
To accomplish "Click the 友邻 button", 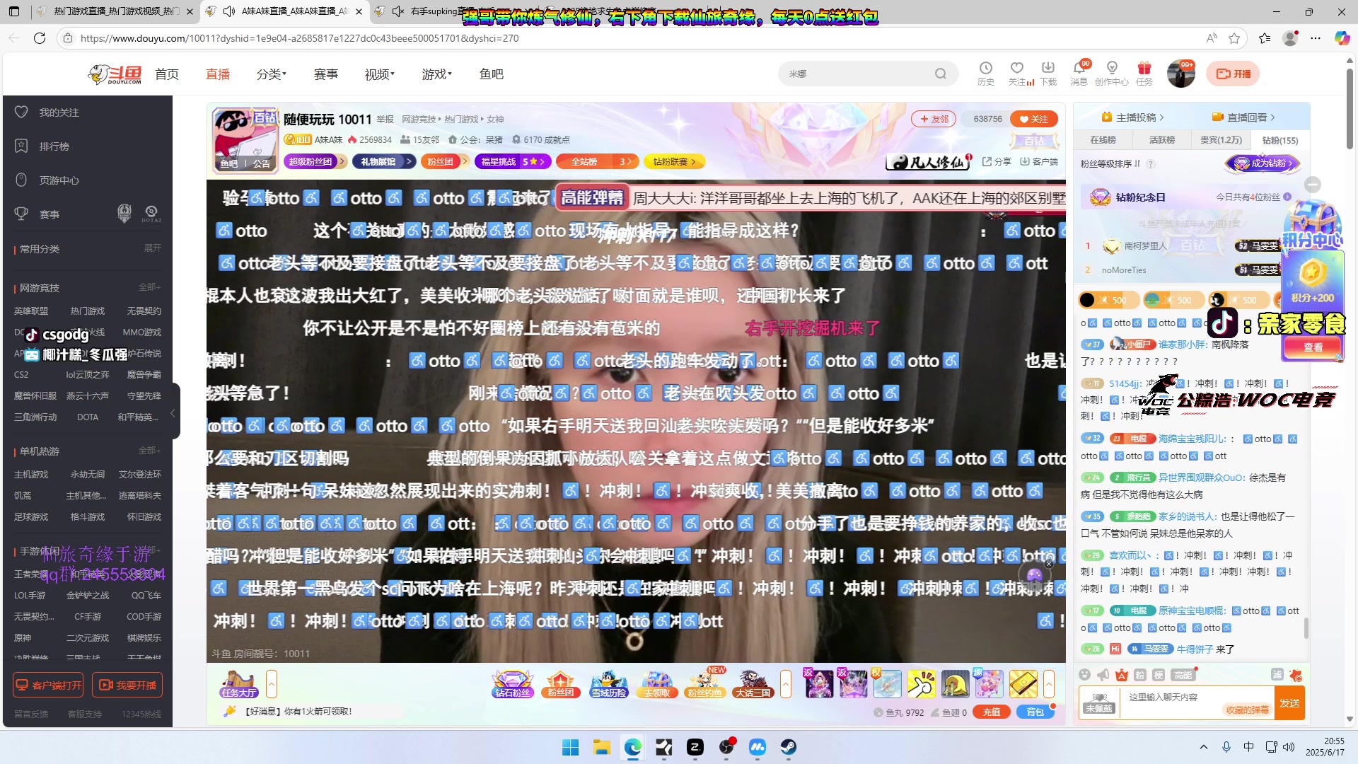I will pos(934,119).
